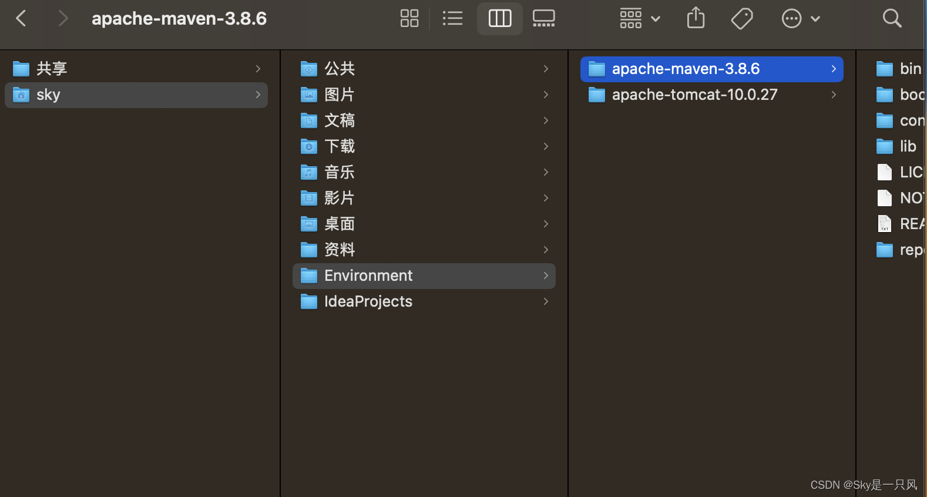Click the 影片 folder icon
The height and width of the screenshot is (497, 927).
(x=309, y=199)
